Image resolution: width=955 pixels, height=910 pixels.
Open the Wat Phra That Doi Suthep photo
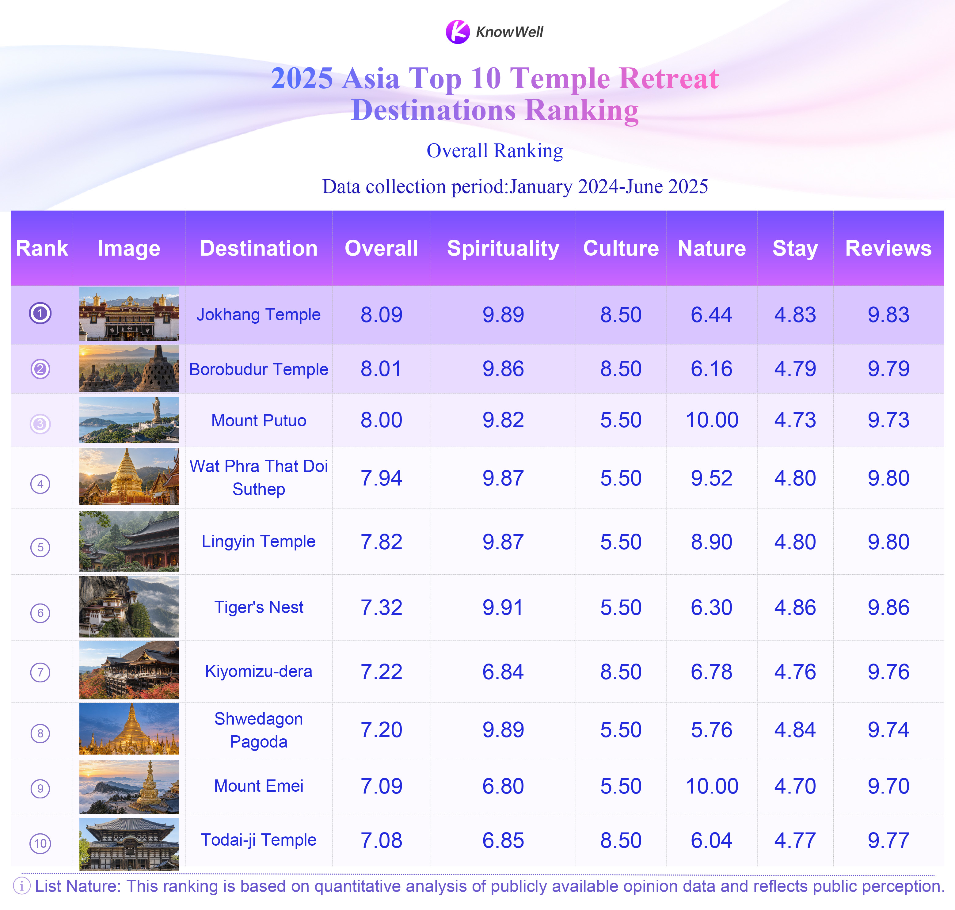tap(129, 477)
